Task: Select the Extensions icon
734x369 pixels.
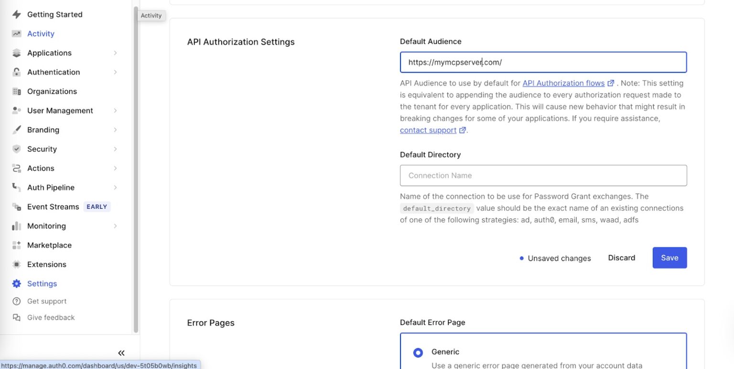Action: tap(16, 264)
